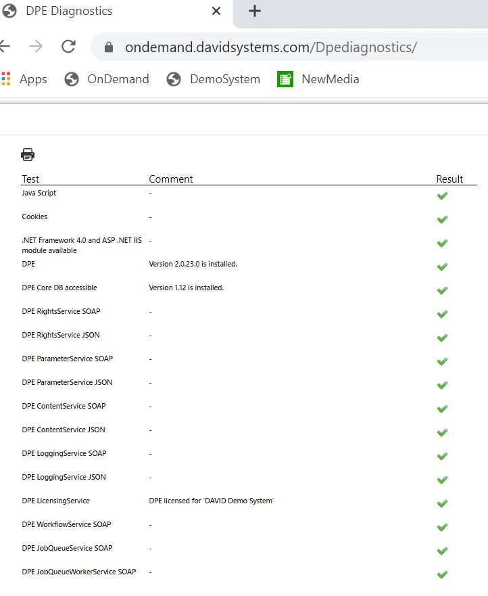Open the OnDemand bookmark
This screenshot has width=488, height=596.
[107, 79]
